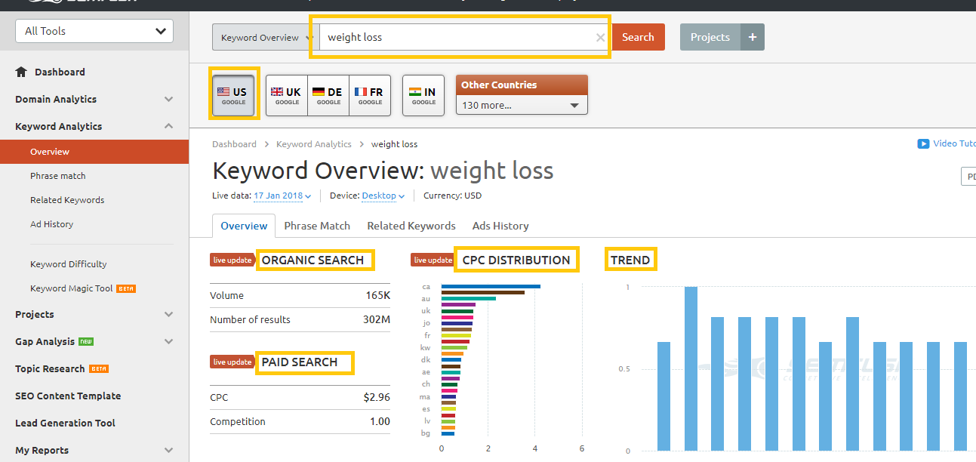Switch to the FR Google database
976x462 pixels.
coord(370,96)
